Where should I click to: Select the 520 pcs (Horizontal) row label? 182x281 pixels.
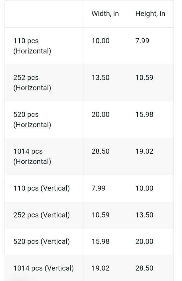[x=32, y=120]
